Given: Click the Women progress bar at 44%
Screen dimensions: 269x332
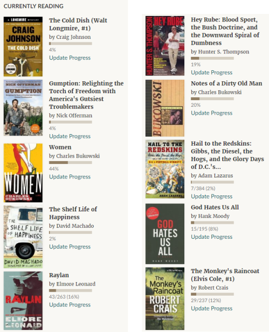Looking at the screenshot, I should point(70,163).
